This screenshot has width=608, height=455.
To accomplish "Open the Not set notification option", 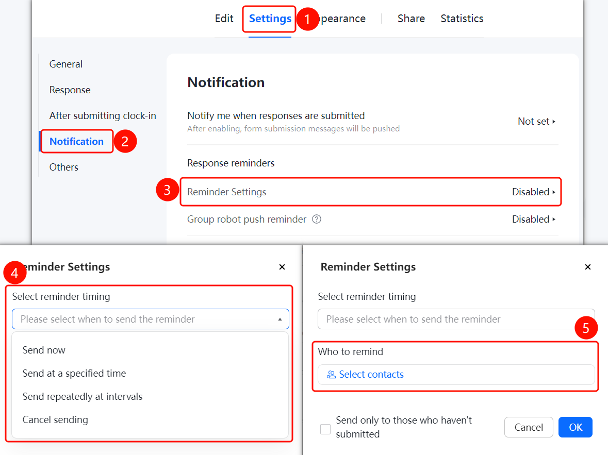I will [537, 121].
